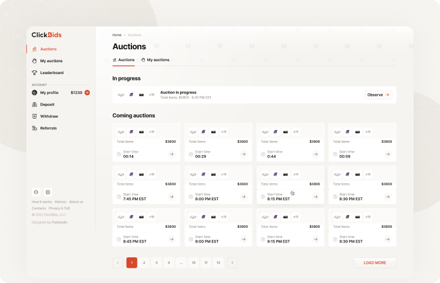
Task: Click the ClickBids logo
Action: pyautogui.click(x=46, y=35)
